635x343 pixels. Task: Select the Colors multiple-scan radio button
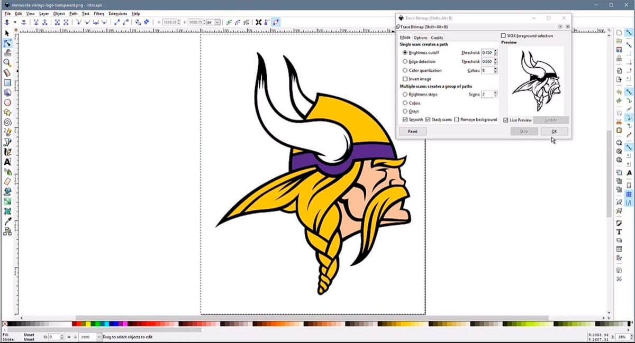pyautogui.click(x=405, y=103)
